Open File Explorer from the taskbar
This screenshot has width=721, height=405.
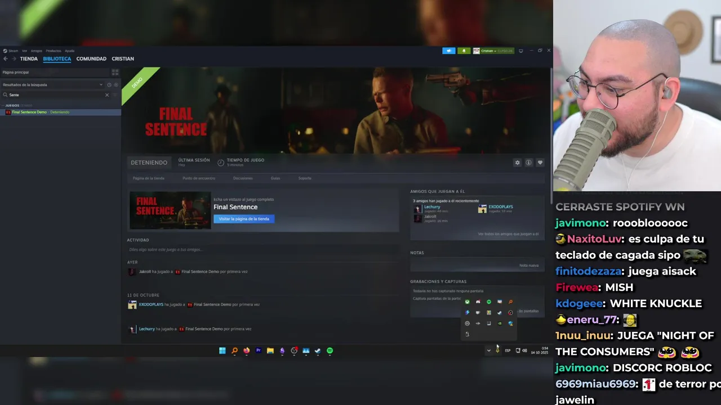click(270, 350)
